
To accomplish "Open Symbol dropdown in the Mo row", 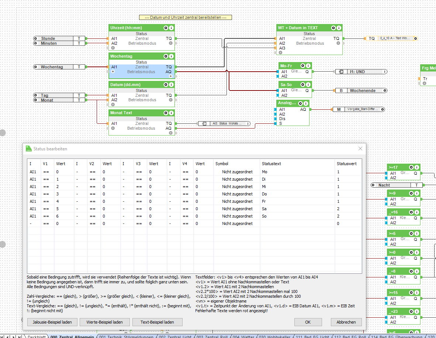I will 237,172.
